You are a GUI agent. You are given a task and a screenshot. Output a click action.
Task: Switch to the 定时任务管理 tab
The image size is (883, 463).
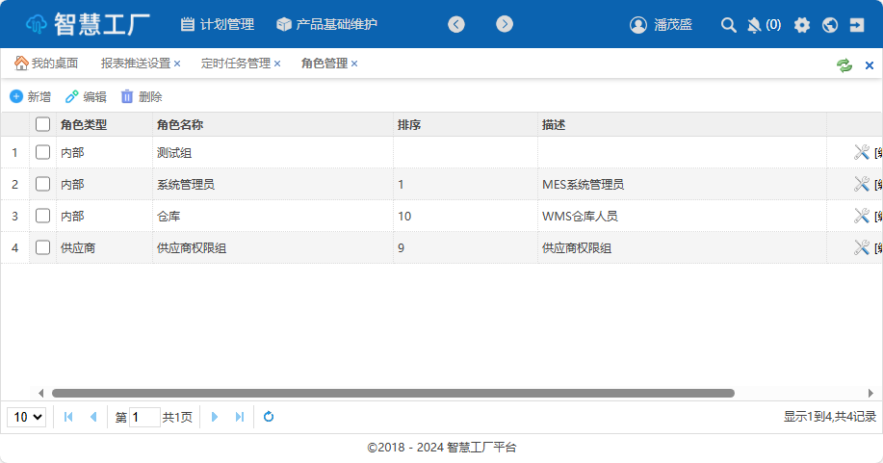235,64
